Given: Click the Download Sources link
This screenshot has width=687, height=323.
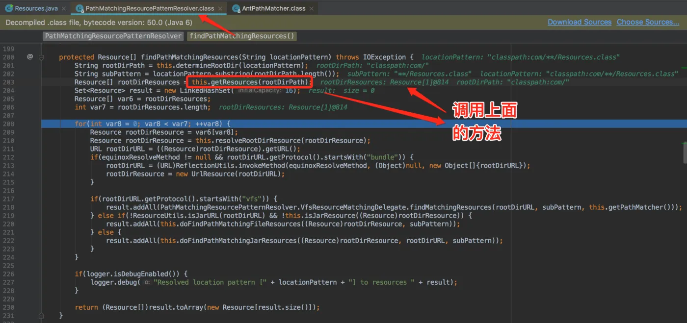Looking at the screenshot, I should point(580,22).
